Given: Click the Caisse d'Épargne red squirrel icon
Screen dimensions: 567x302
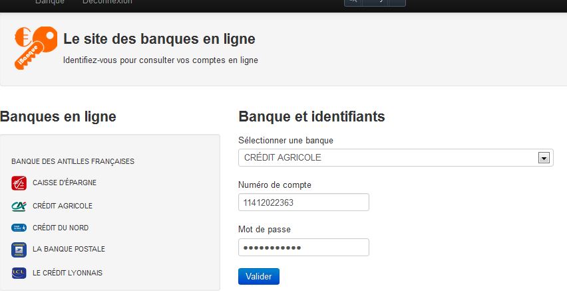Looking at the screenshot, I should (19, 183).
